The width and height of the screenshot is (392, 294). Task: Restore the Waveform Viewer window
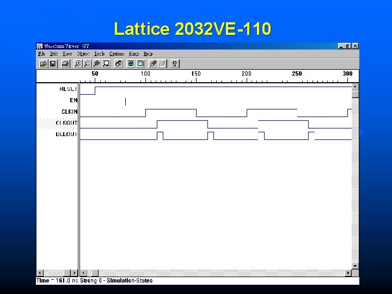[x=348, y=46]
